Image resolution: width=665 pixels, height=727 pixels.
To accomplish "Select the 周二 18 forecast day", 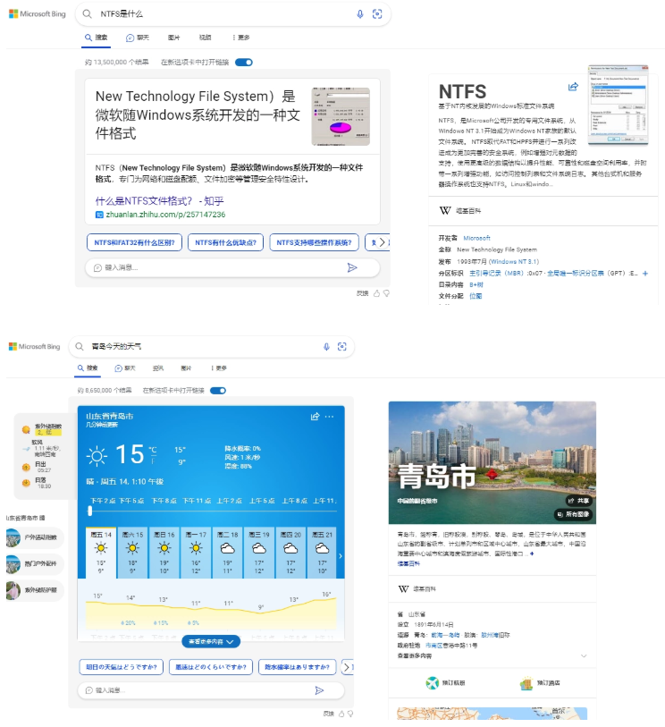I will pos(228,553).
